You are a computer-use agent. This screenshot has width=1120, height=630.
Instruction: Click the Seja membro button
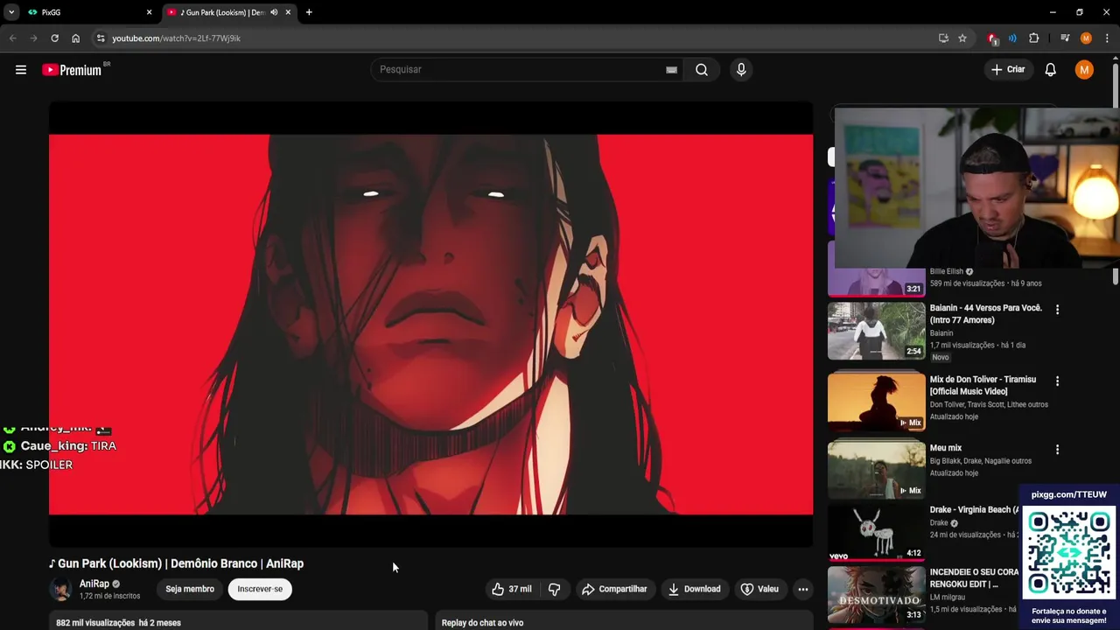tap(190, 589)
